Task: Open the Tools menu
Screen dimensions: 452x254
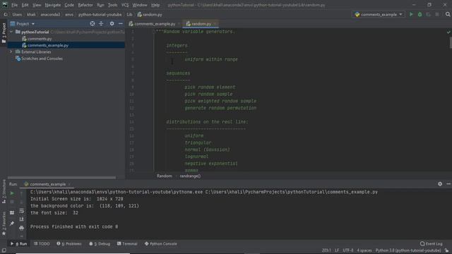Action: 112,5
